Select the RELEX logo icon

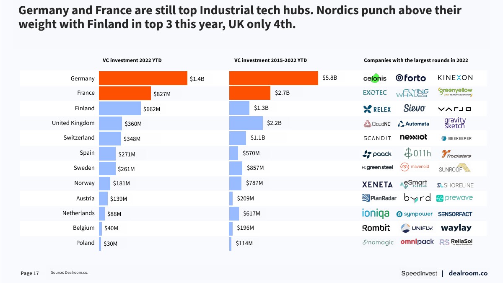click(377, 109)
